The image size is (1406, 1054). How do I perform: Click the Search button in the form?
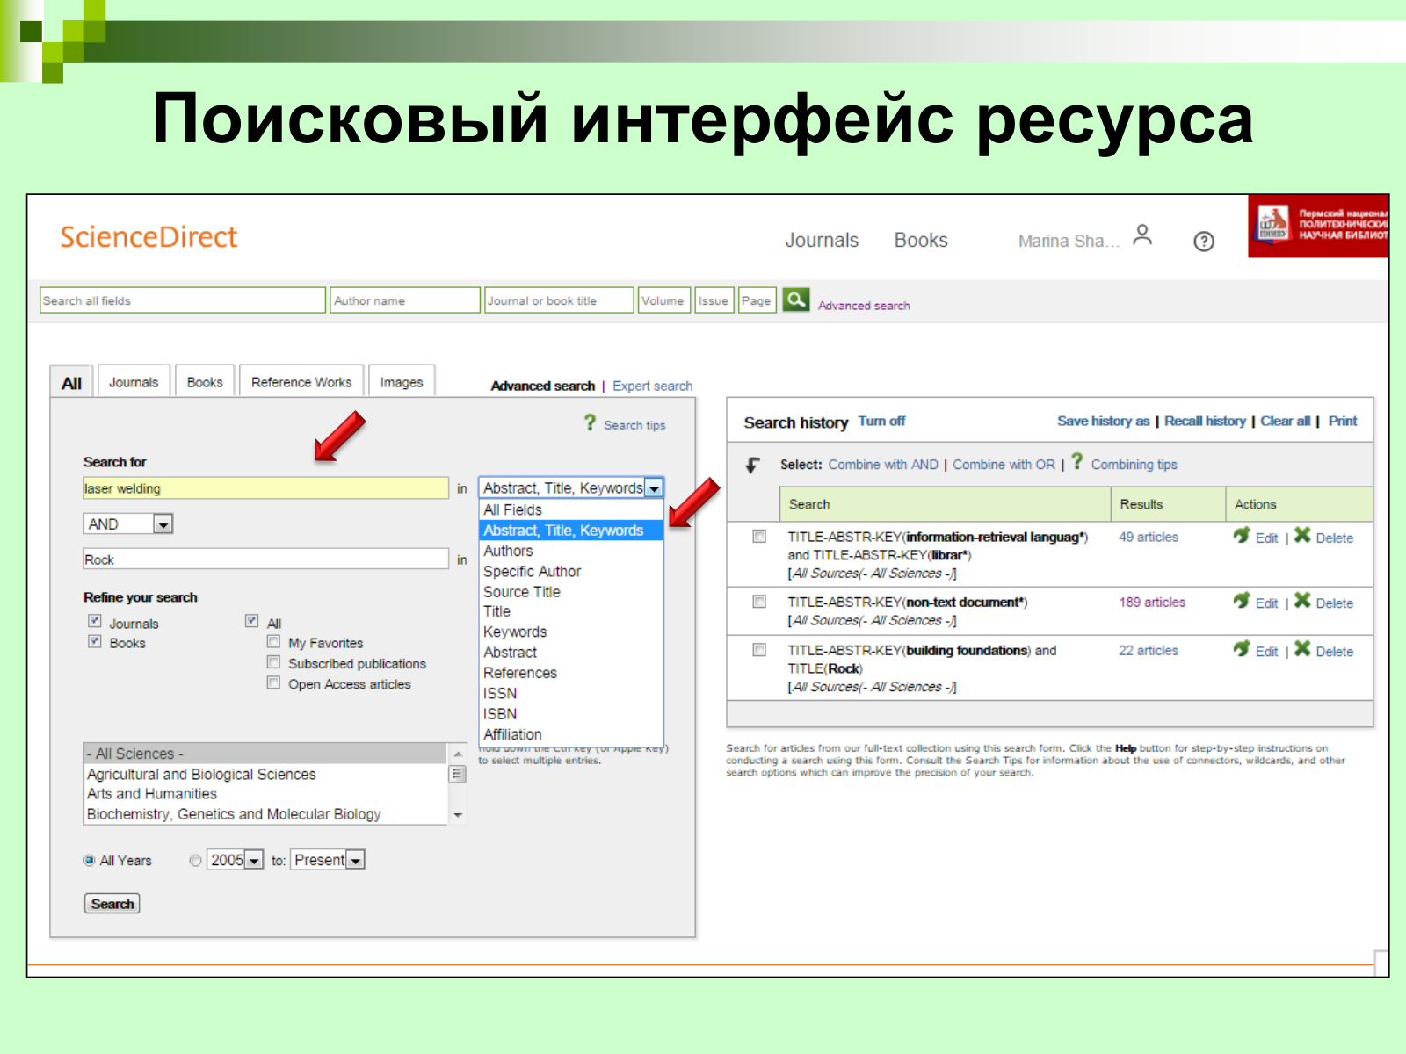112,904
